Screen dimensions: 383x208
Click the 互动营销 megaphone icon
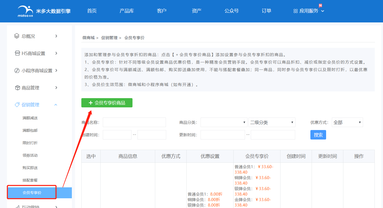(x=17, y=207)
